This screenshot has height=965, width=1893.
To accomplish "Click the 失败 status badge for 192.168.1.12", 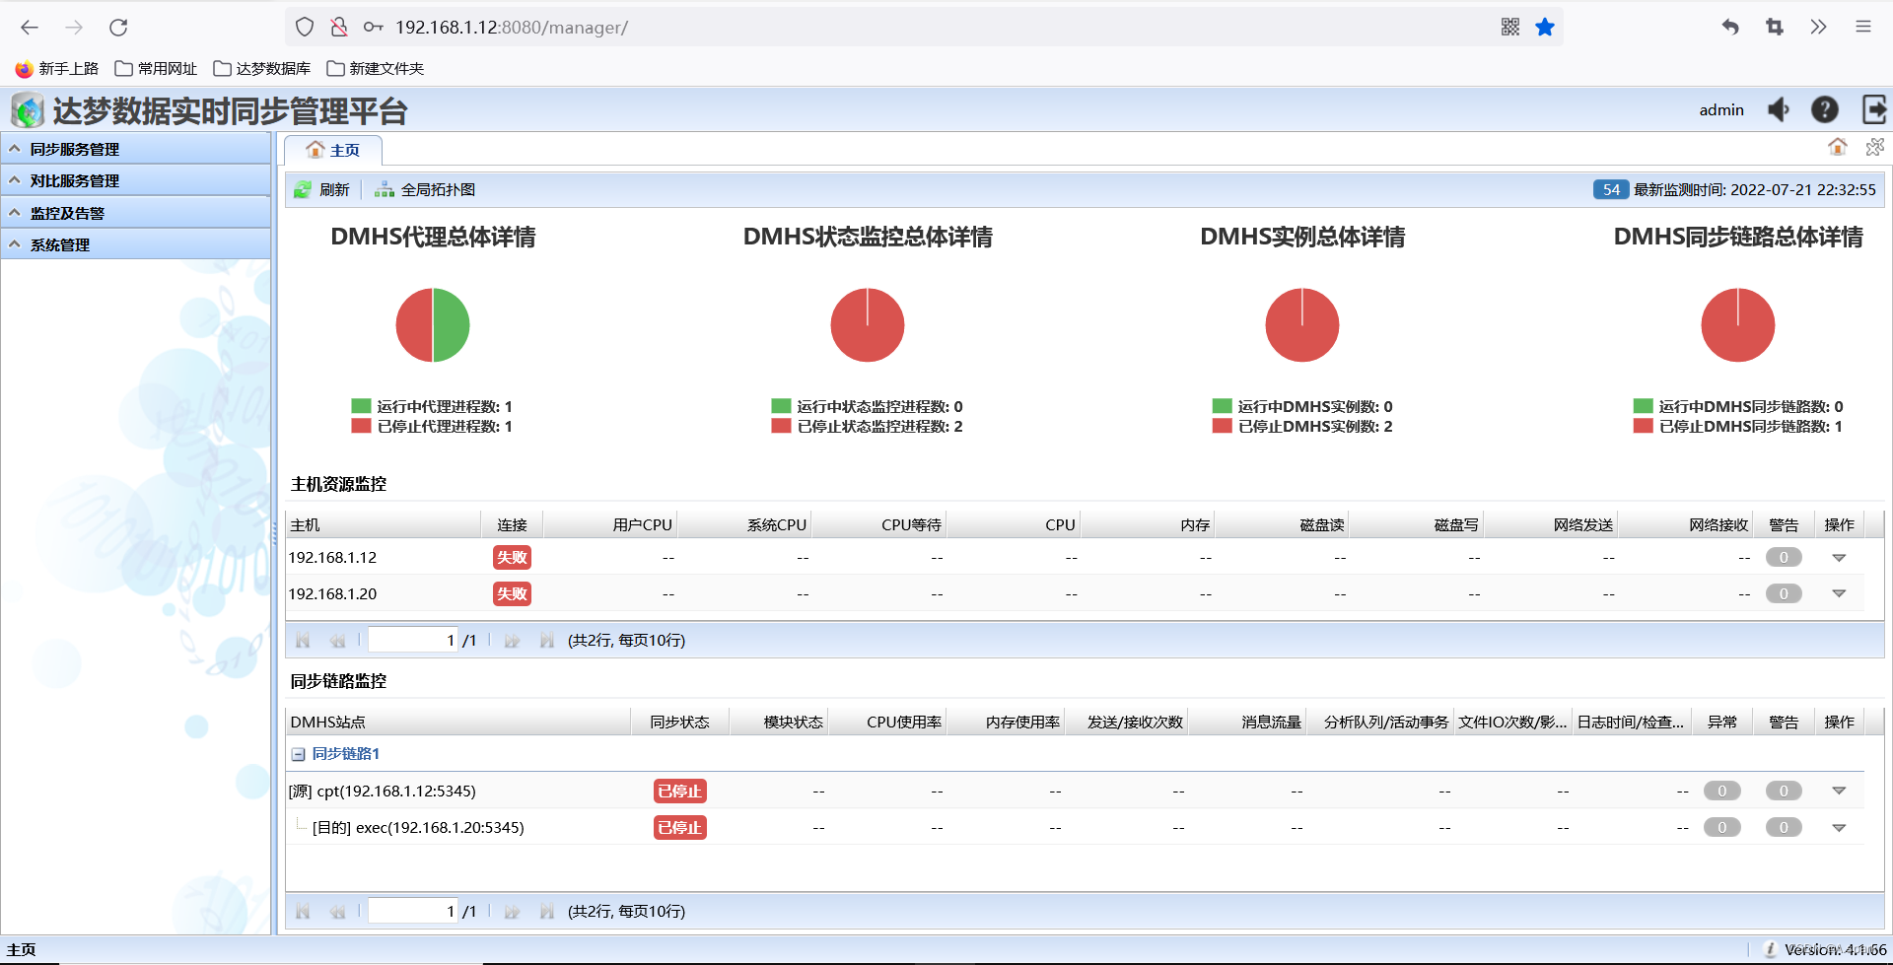I will pos(512,558).
